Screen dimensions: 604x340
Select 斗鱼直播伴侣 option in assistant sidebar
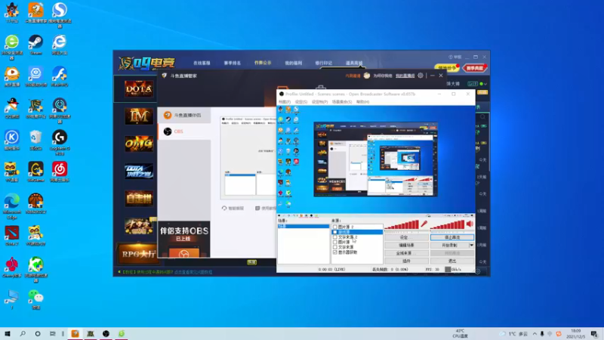tap(184, 116)
